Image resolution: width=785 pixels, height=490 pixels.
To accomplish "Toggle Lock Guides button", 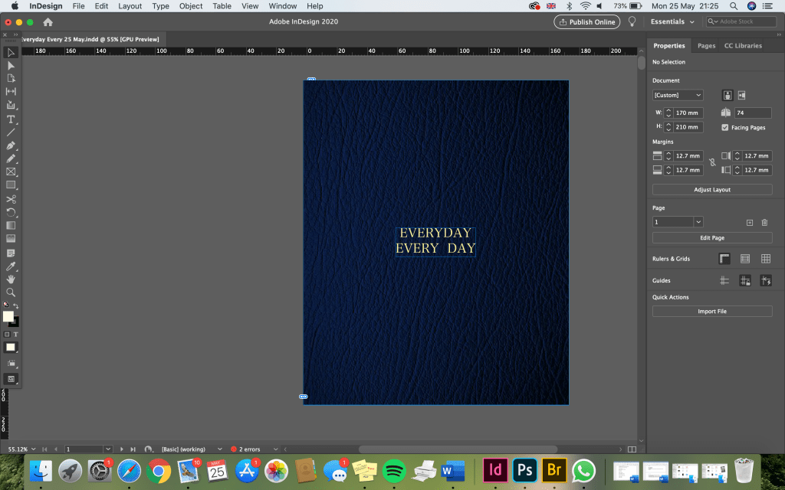I will tap(744, 281).
